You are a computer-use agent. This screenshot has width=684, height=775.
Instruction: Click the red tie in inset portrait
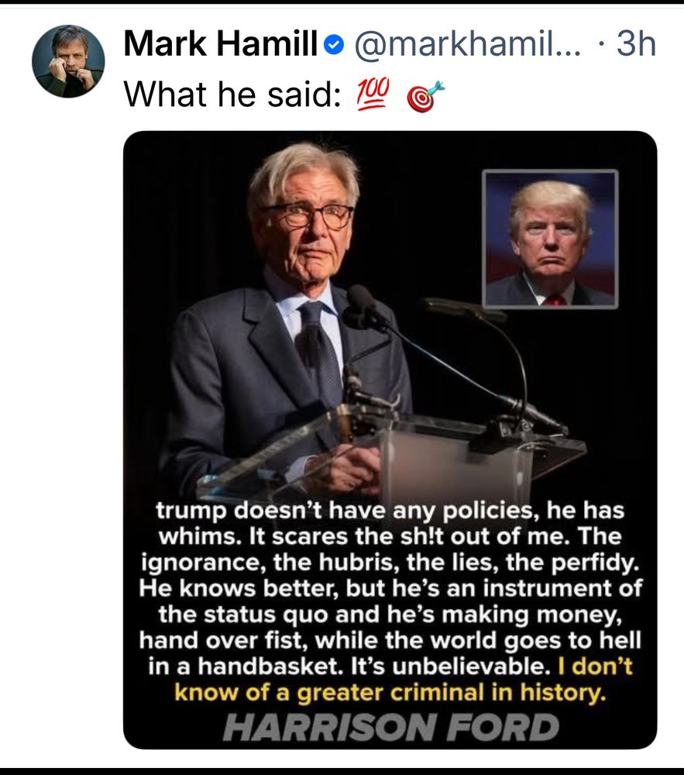pos(553,299)
